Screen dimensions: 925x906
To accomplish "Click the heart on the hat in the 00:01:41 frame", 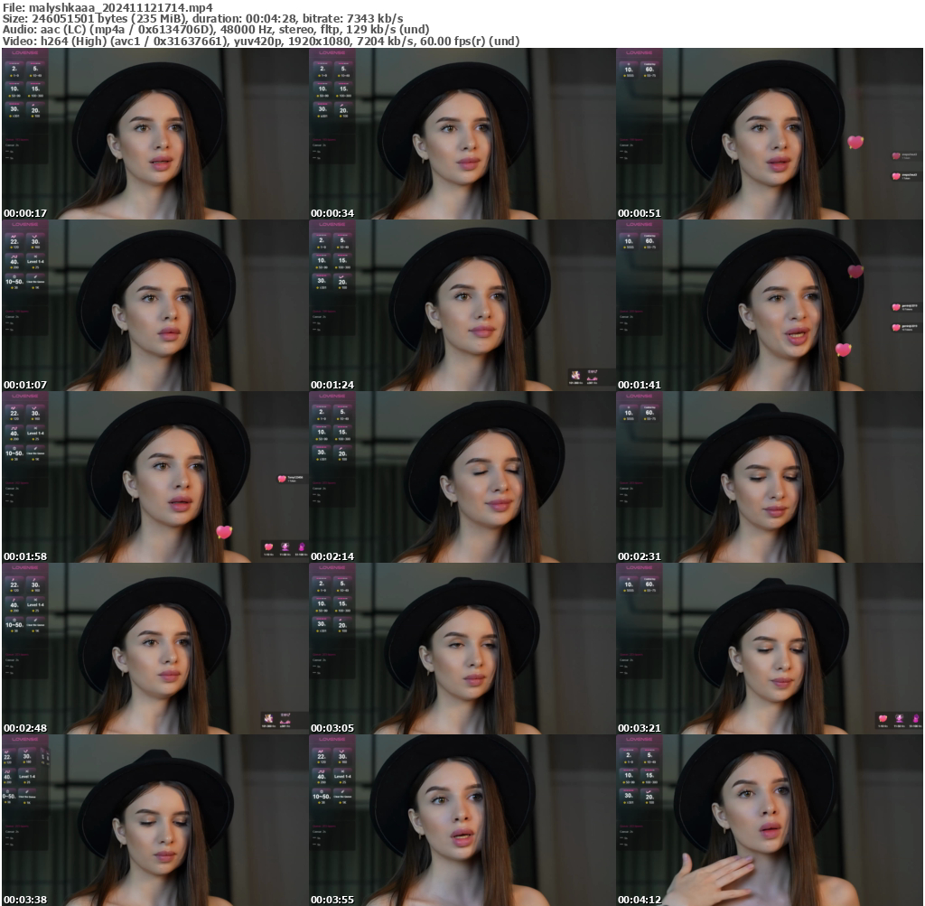I will coord(855,271).
